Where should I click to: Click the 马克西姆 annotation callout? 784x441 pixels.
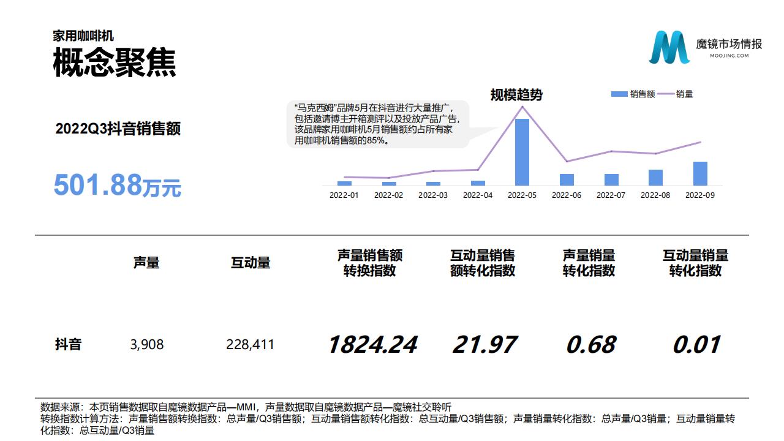[x=377, y=124]
